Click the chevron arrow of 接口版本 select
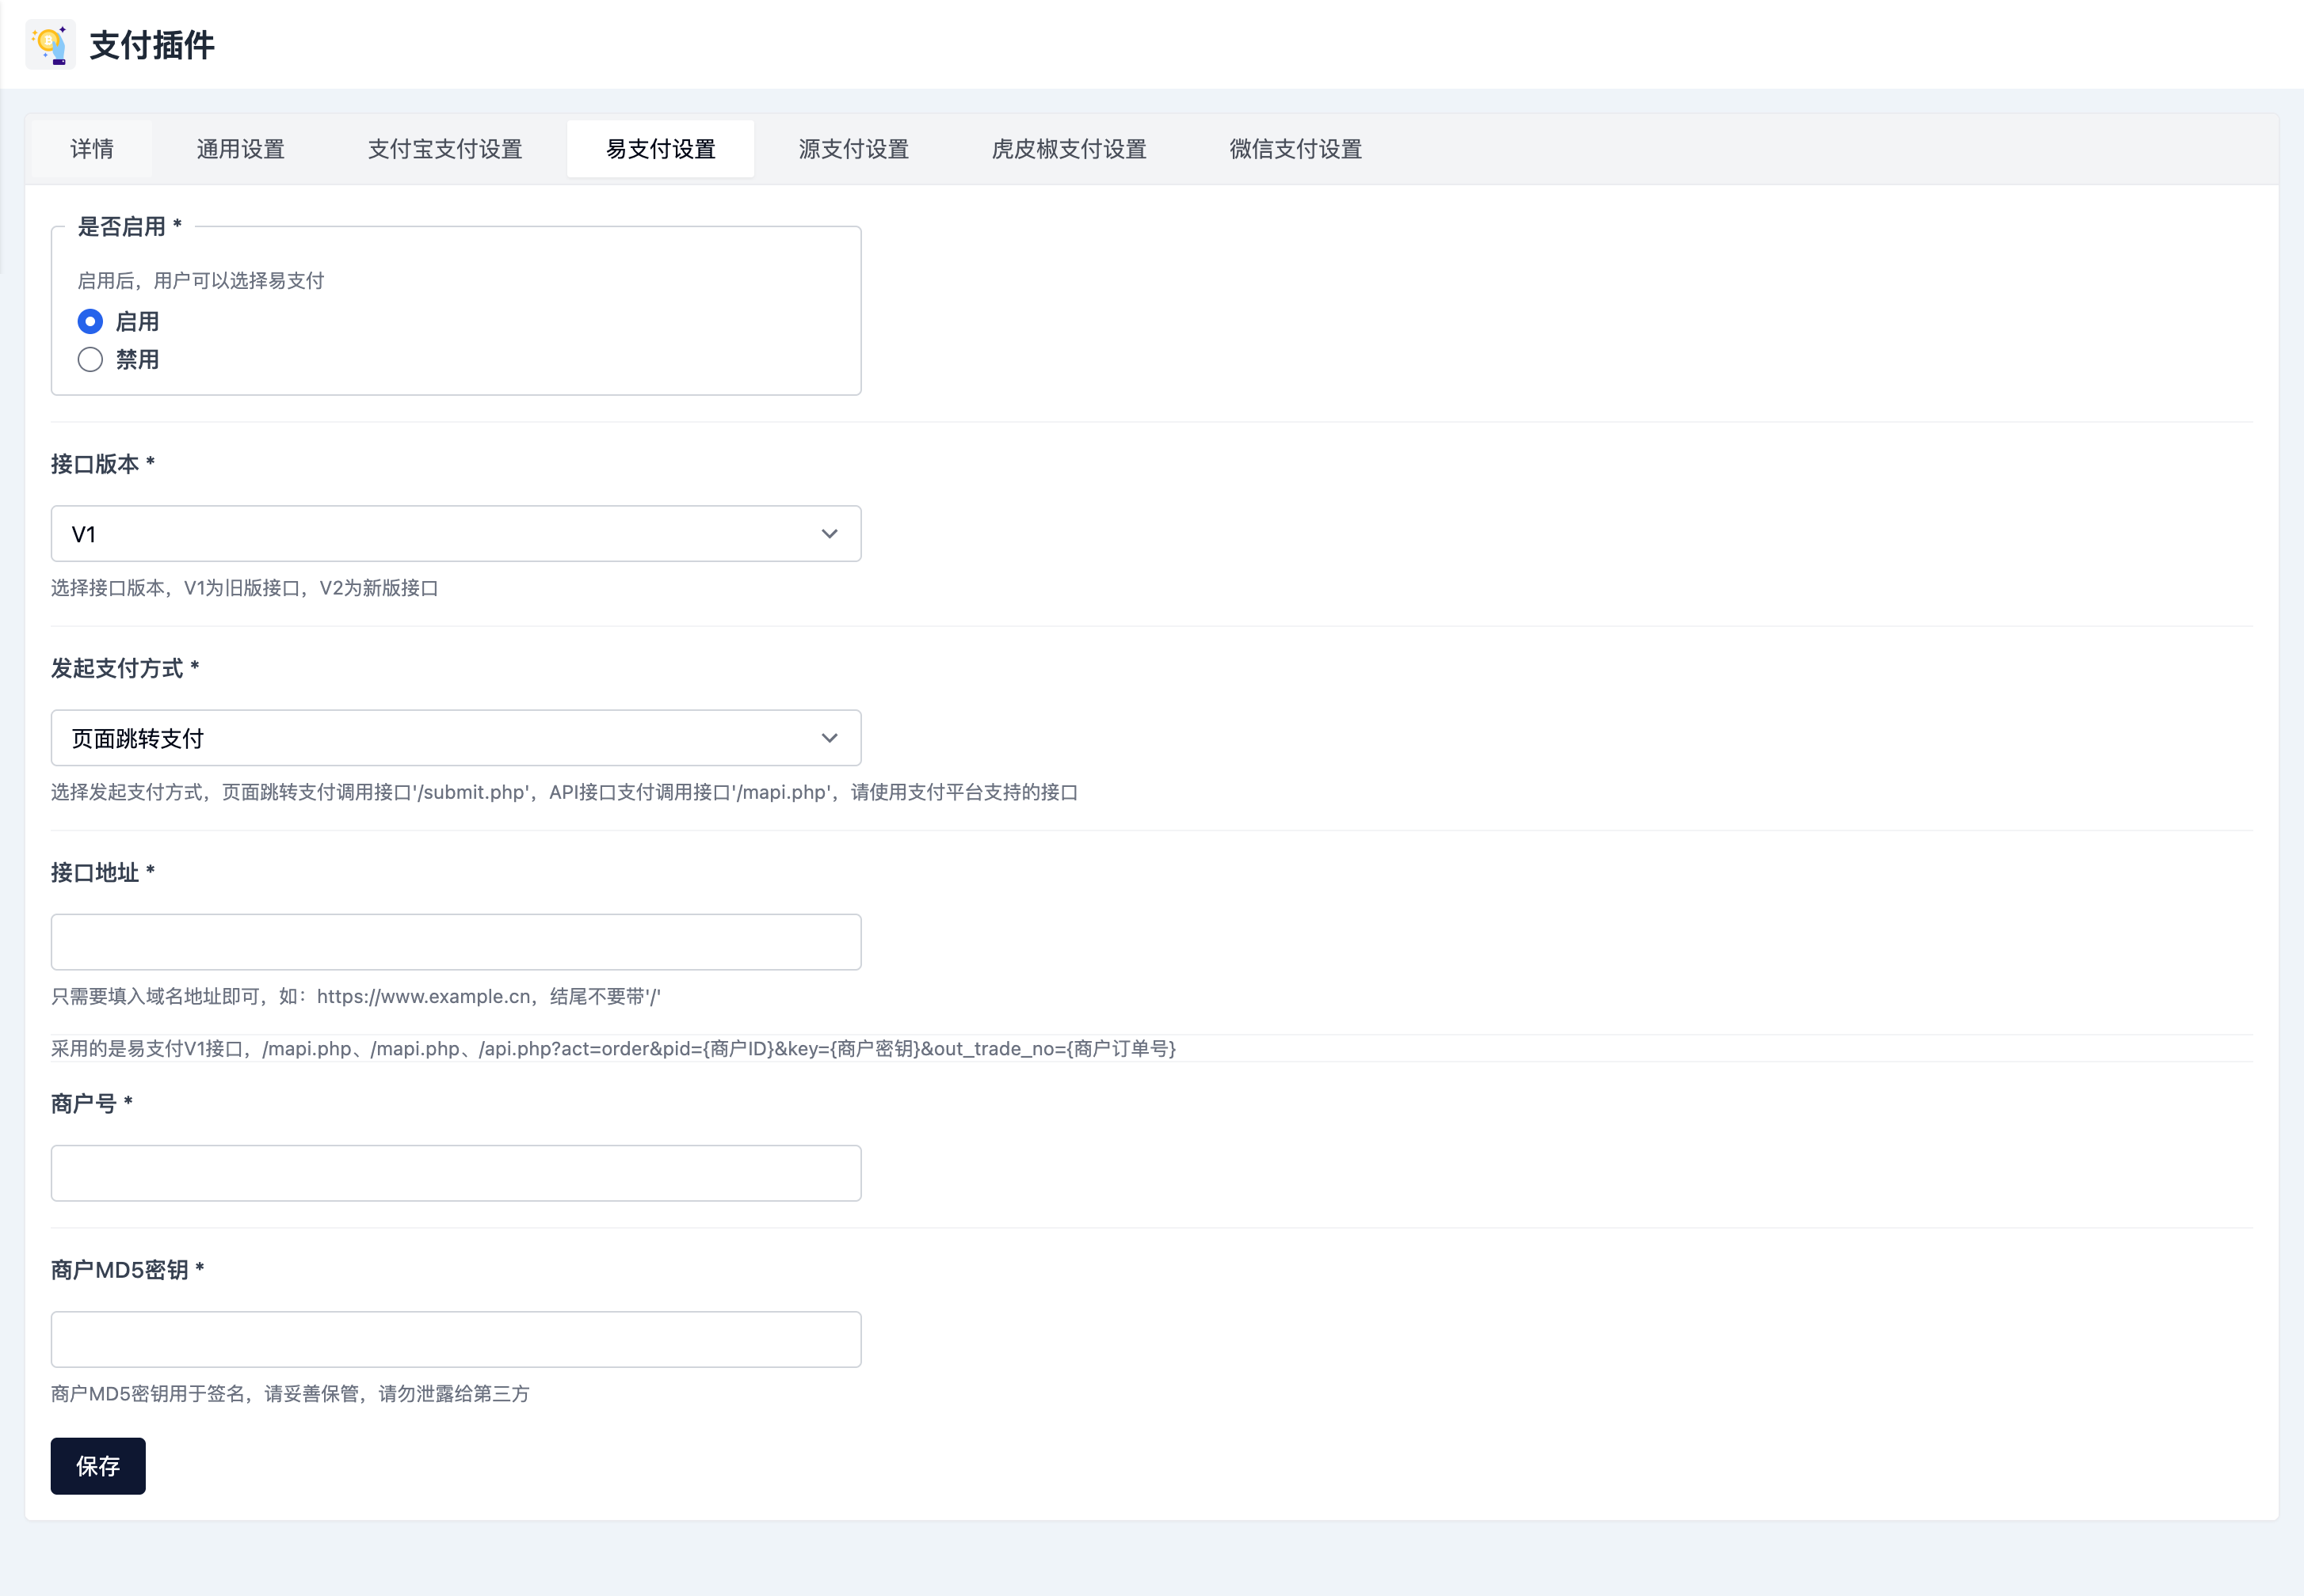Viewport: 2304px width, 1596px height. (x=829, y=534)
